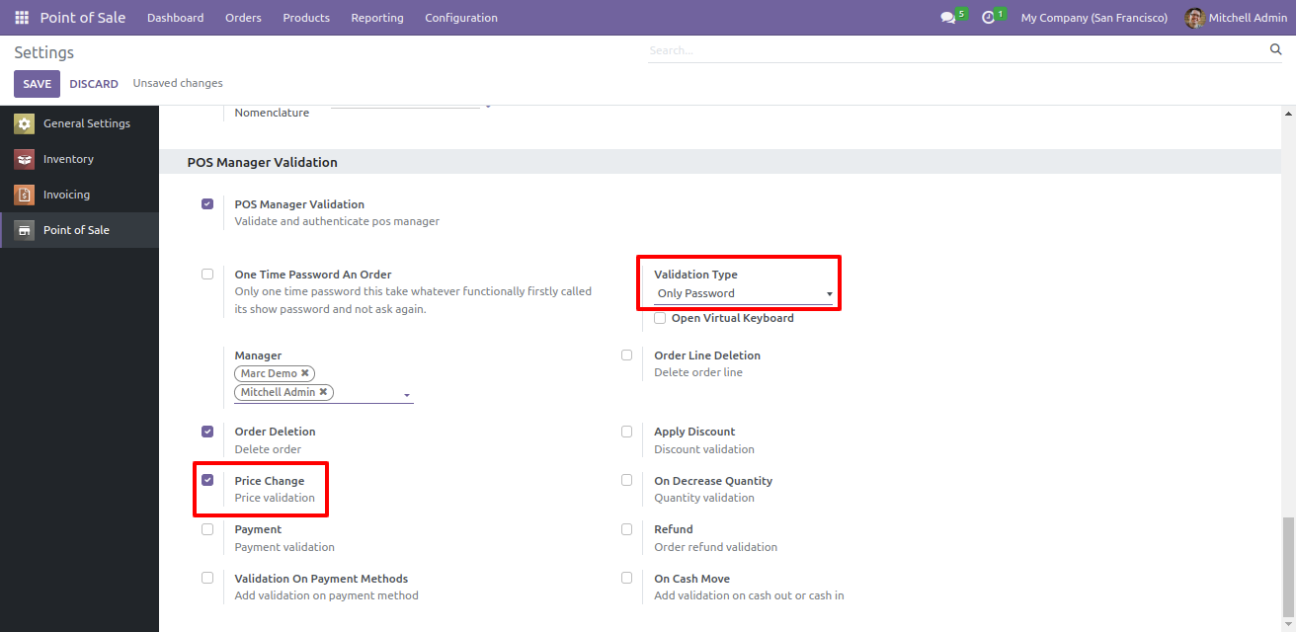Click the SAVE button
1296x632 pixels.
point(37,84)
